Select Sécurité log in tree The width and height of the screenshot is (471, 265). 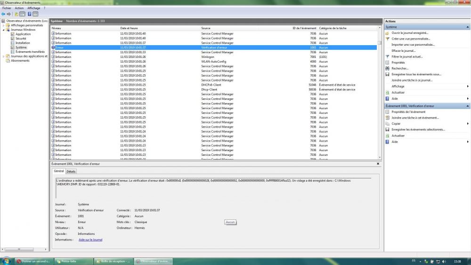coord(21,39)
